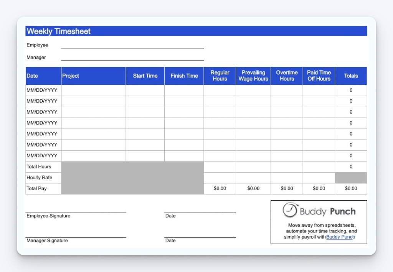Click the Totals column header
Image resolution: width=393 pixels, height=272 pixels.
(351, 76)
